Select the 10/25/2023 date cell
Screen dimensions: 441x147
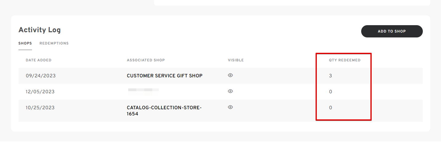click(40, 107)
